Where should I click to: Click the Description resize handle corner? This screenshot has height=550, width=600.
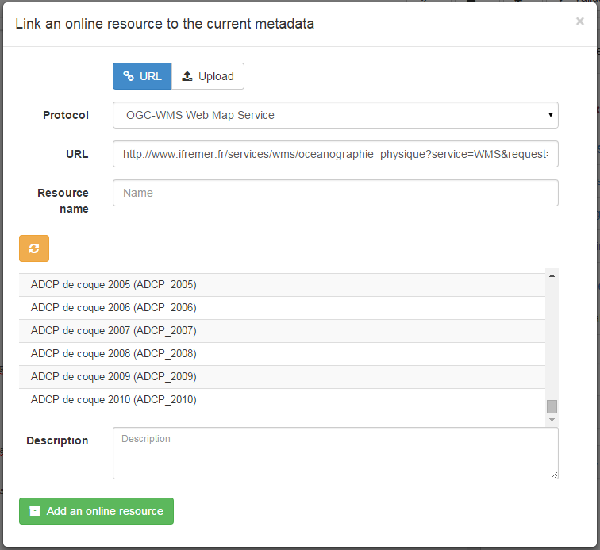coord(554,475)
